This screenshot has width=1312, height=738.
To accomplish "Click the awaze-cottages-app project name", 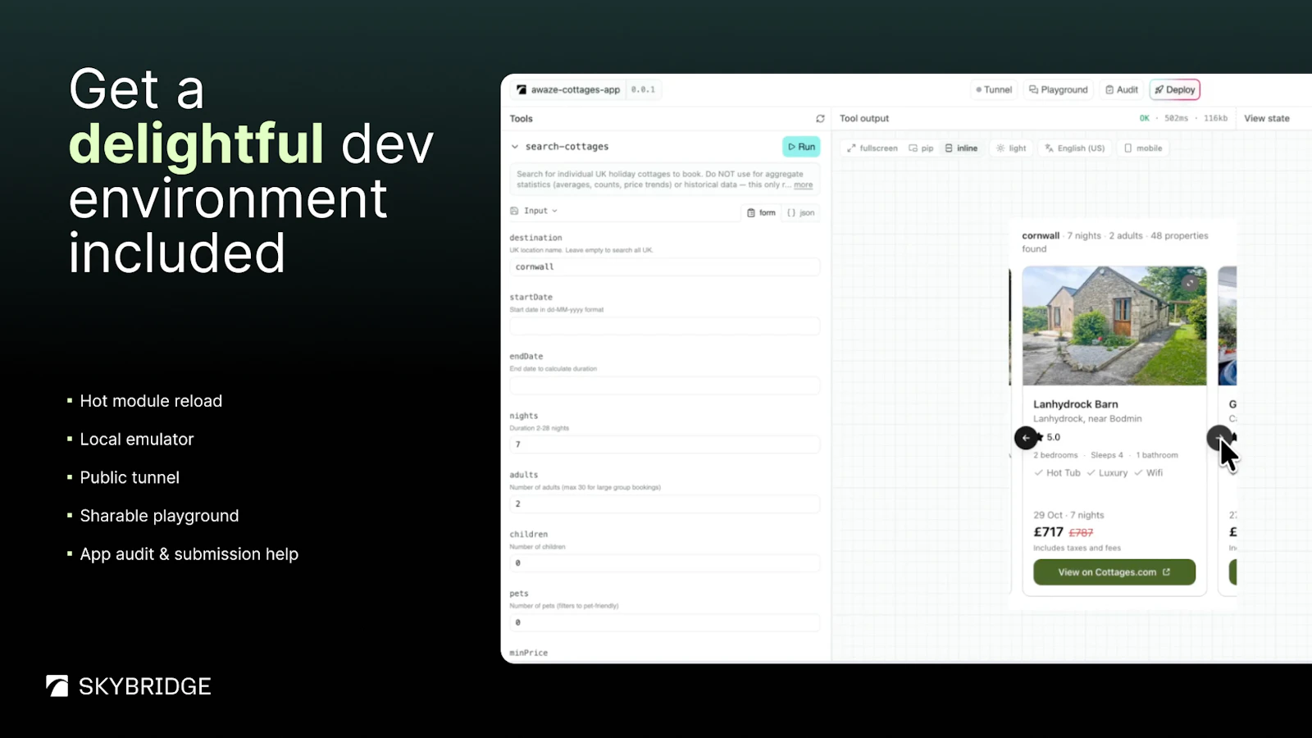I will 575,90.
